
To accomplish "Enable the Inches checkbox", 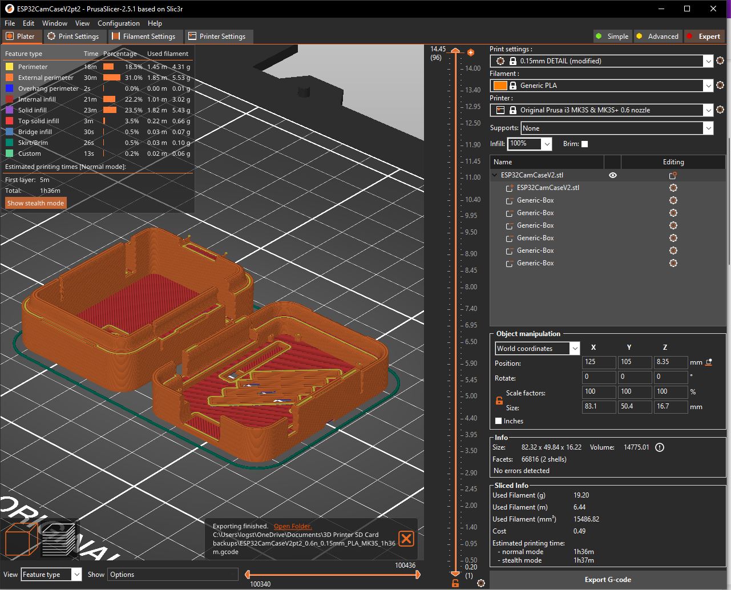I will 499,421.
